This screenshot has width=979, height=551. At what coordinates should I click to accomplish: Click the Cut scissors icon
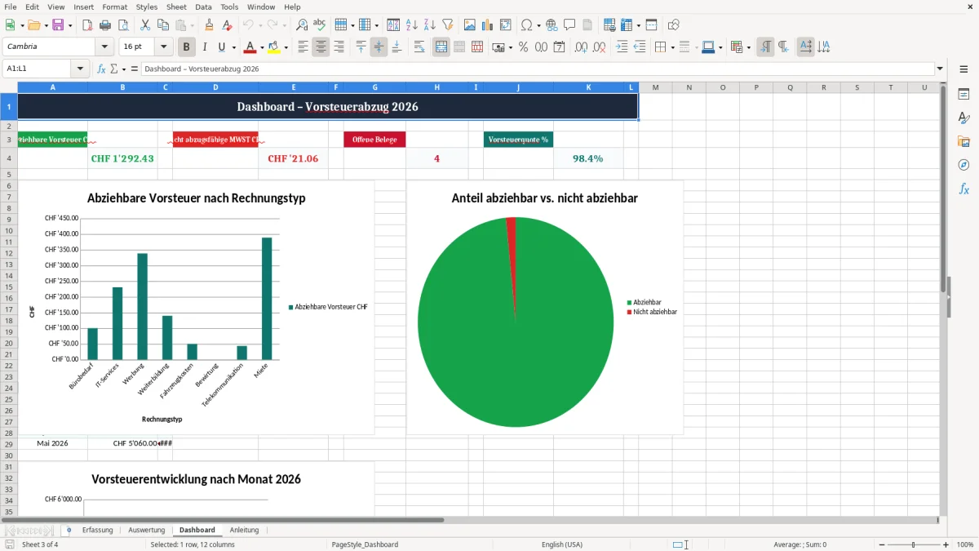pos(145,25)
